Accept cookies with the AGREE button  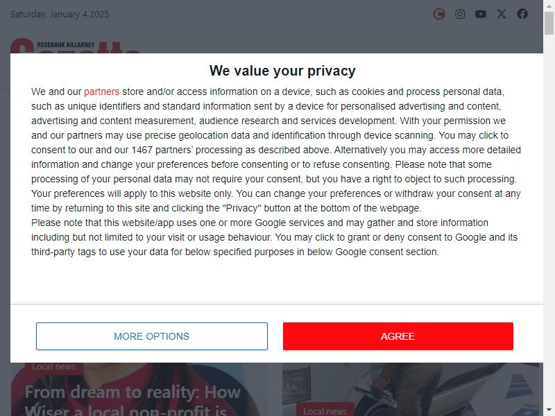398,336
